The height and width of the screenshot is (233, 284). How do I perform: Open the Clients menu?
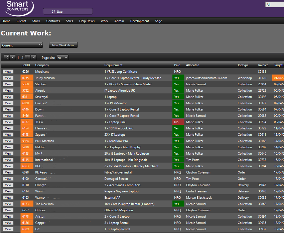click(x=21, y=21)
